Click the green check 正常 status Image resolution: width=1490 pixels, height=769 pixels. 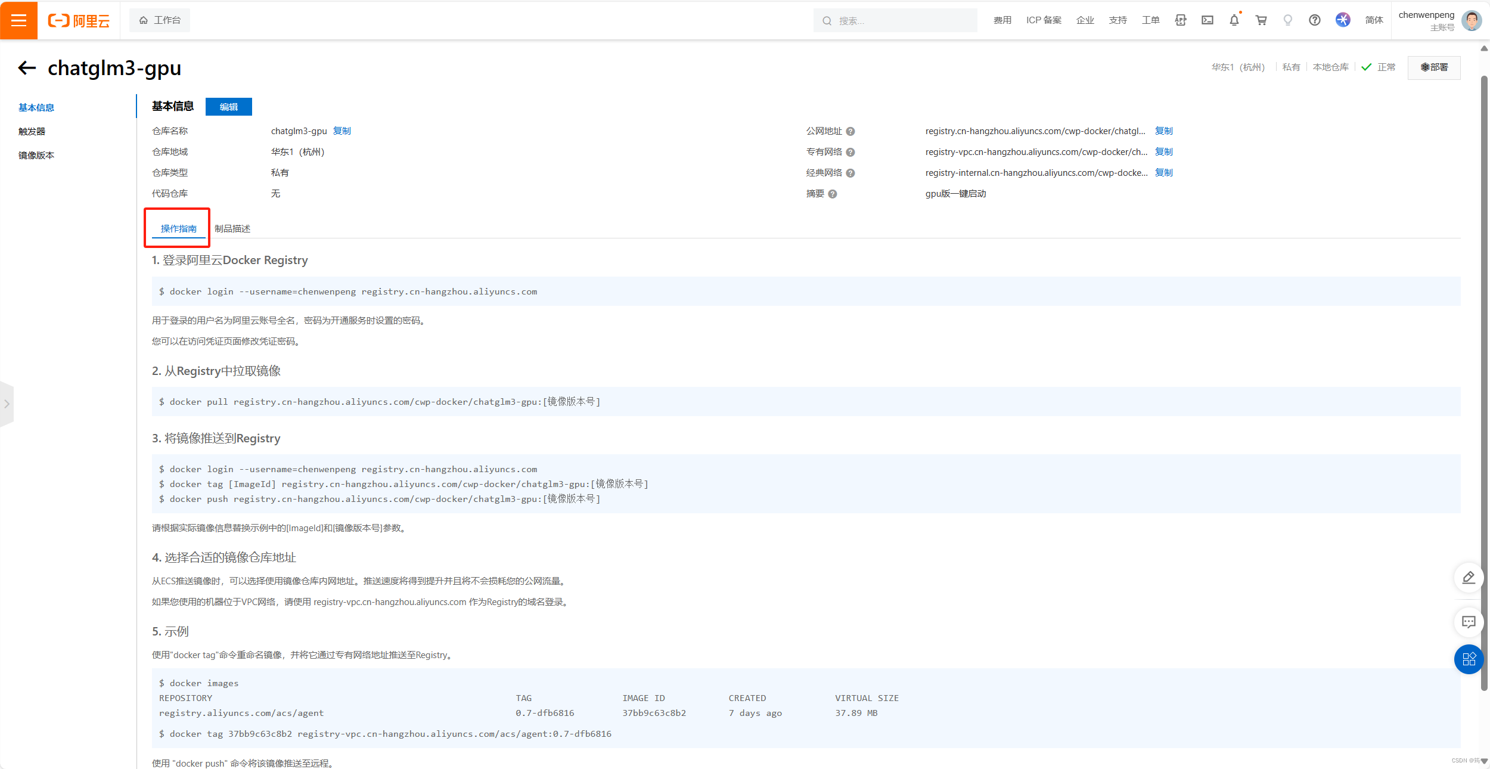(1379, 67)
